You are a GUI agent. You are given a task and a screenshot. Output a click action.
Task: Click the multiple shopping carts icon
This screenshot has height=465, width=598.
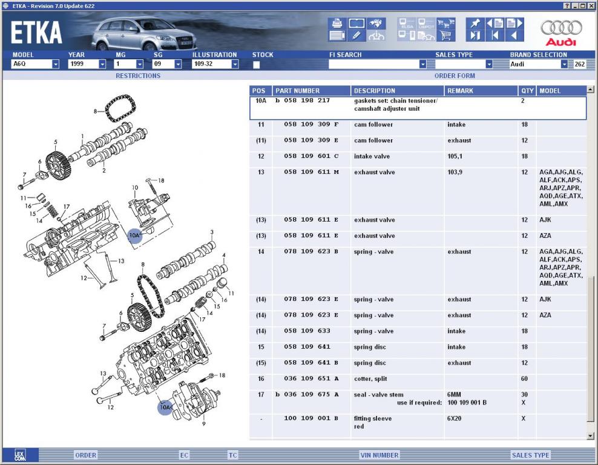coord(446,24)
